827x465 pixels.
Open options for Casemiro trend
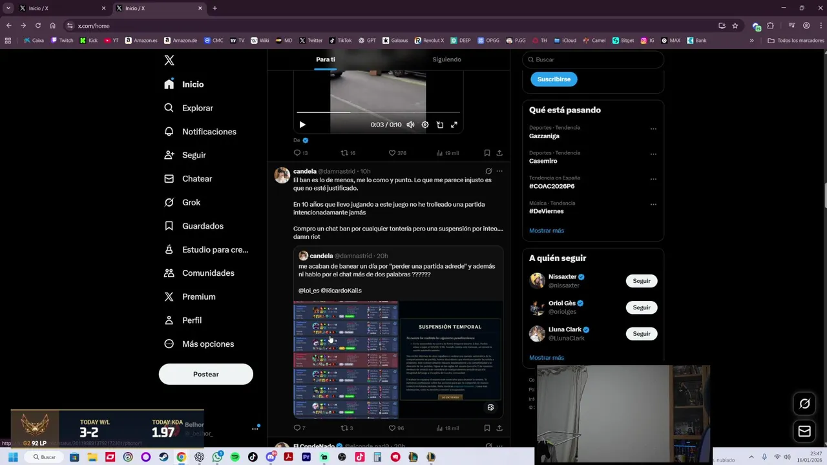pos(653,154)
